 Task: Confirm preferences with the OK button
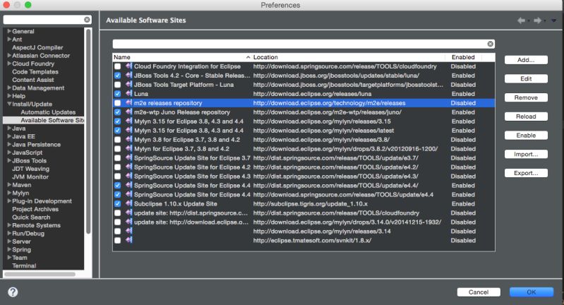click(532, 292)
